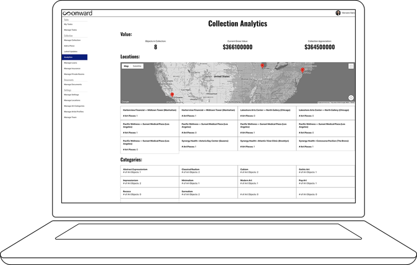This screenshot has height=265, width=417.
Task: Open the user profile avatar
Action: (x=338, y=13)
